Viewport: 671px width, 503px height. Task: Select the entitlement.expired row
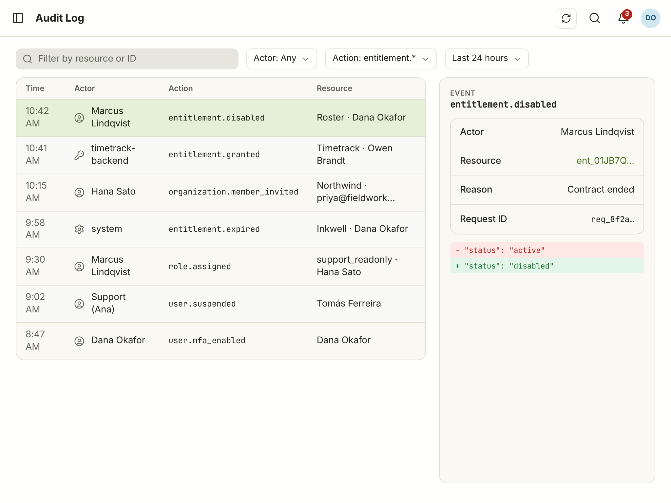coord(221,229)
